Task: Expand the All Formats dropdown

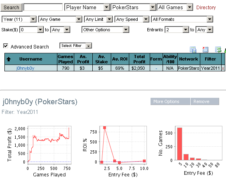Action: 182,19
